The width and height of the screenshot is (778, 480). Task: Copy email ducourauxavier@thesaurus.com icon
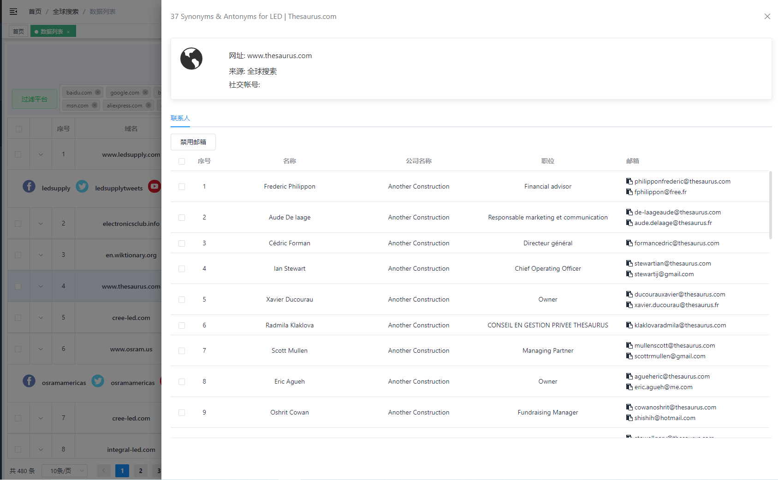pos(630,294)
